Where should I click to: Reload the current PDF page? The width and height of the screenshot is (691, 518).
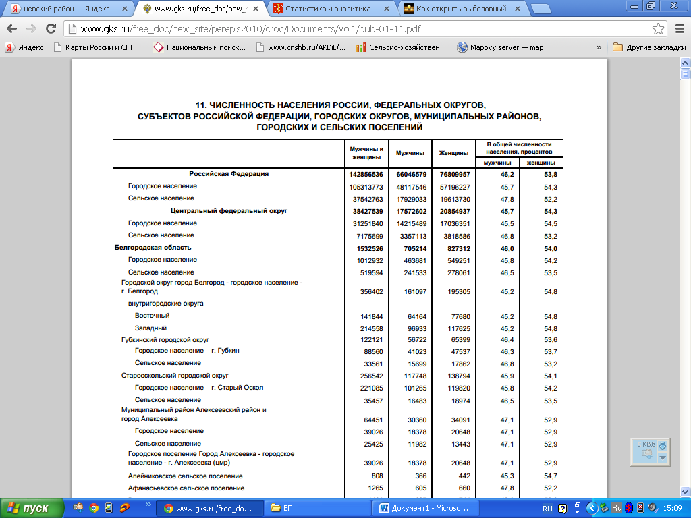(51, 28)
